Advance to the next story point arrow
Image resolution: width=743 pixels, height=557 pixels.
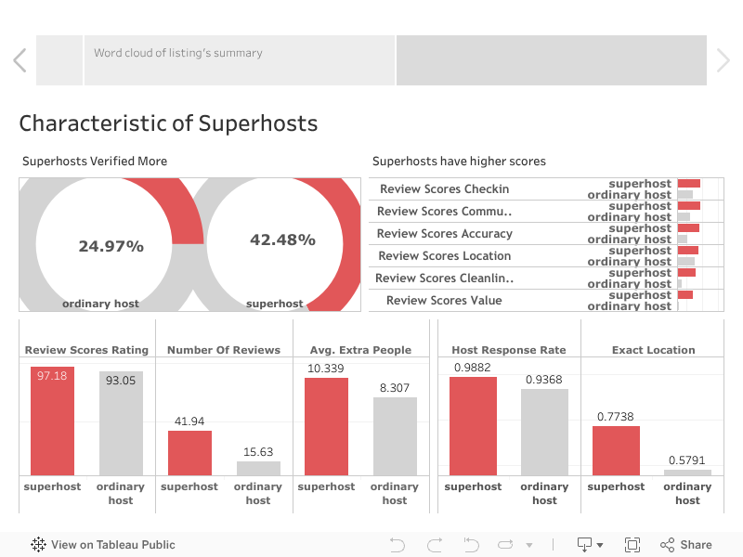(723, 60)
